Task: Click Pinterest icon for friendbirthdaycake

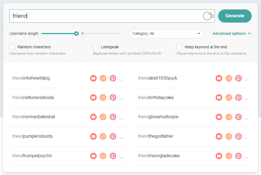Action: [x=238, y=98]
